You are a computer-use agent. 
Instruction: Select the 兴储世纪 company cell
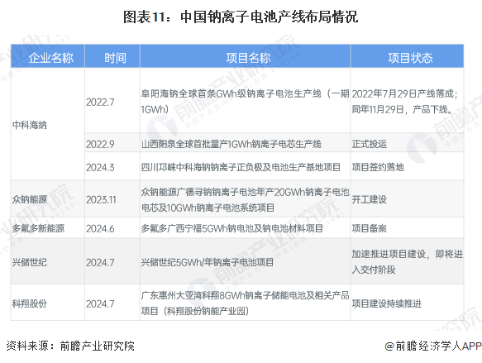point(48,261)
